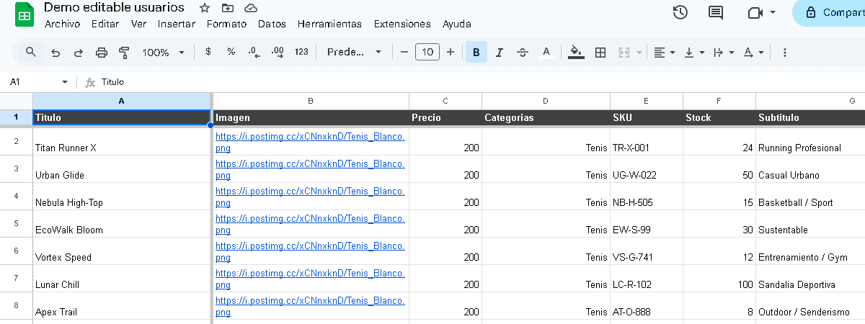Open image link in Titan Runner X row
Image resolution: width=865 pixels, height=324 pixels.
(310, 141)
